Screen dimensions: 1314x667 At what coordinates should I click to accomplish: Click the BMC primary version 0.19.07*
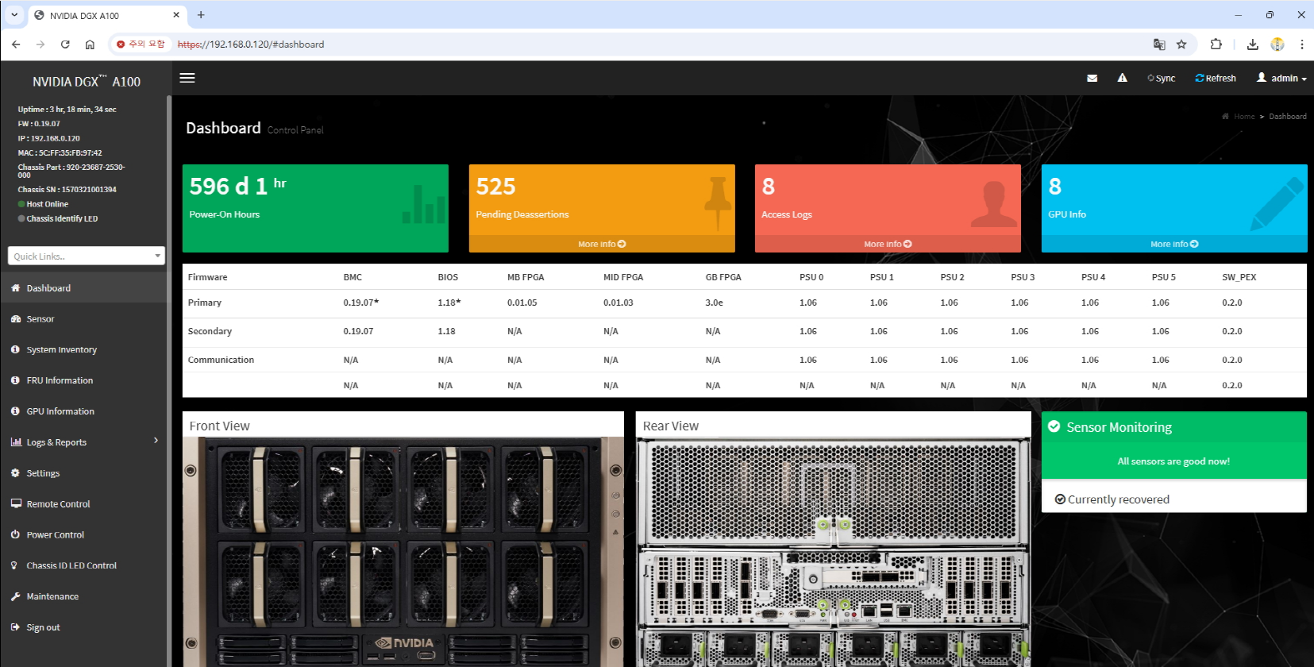360,303
